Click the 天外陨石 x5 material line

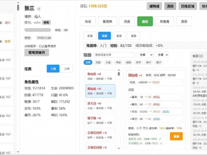point(145,143)
